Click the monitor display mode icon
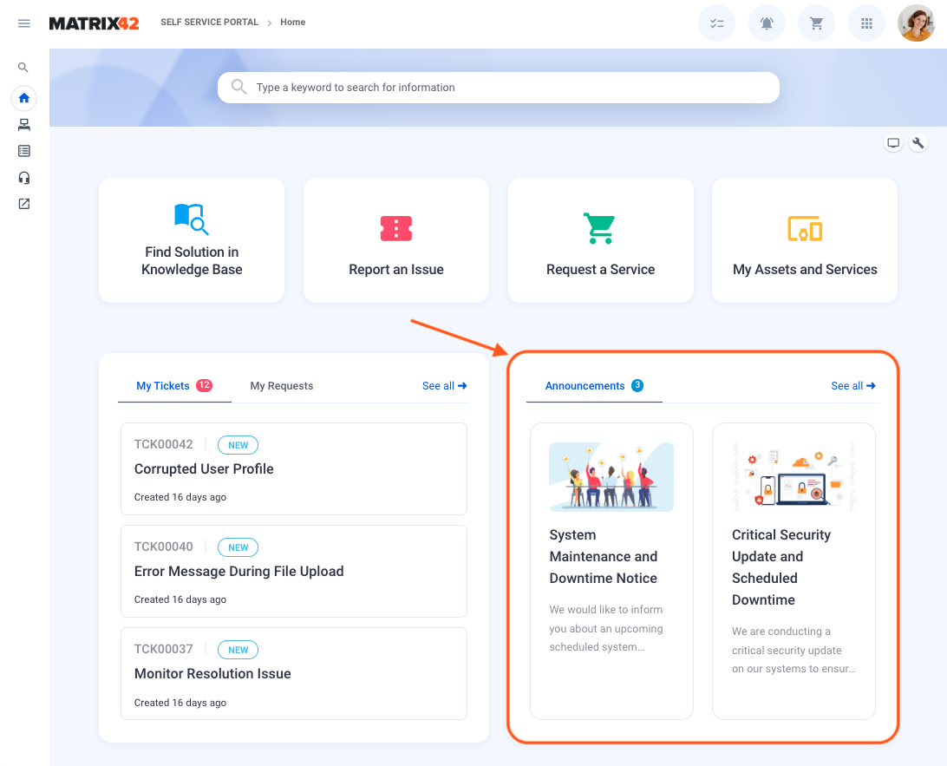Screen dimensions: 947x766 [x=892, y=143]
